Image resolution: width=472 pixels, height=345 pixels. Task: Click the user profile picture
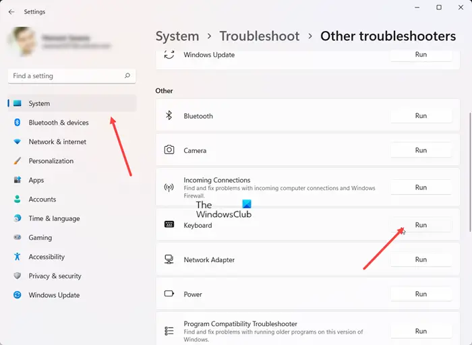click(x=23, y=42)
